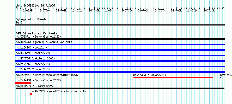232x104 pixels.
Task: Select the blue nsv1154940 variant bar
Action: (120, 50)
